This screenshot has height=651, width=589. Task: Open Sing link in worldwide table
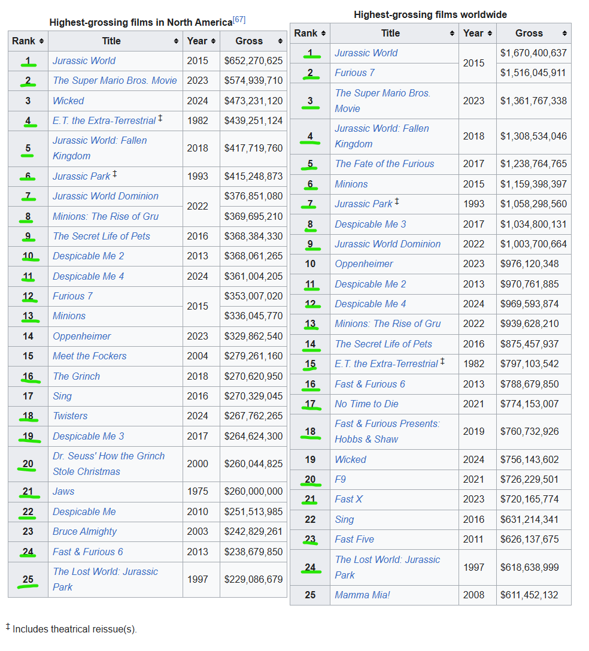point(345,519)
